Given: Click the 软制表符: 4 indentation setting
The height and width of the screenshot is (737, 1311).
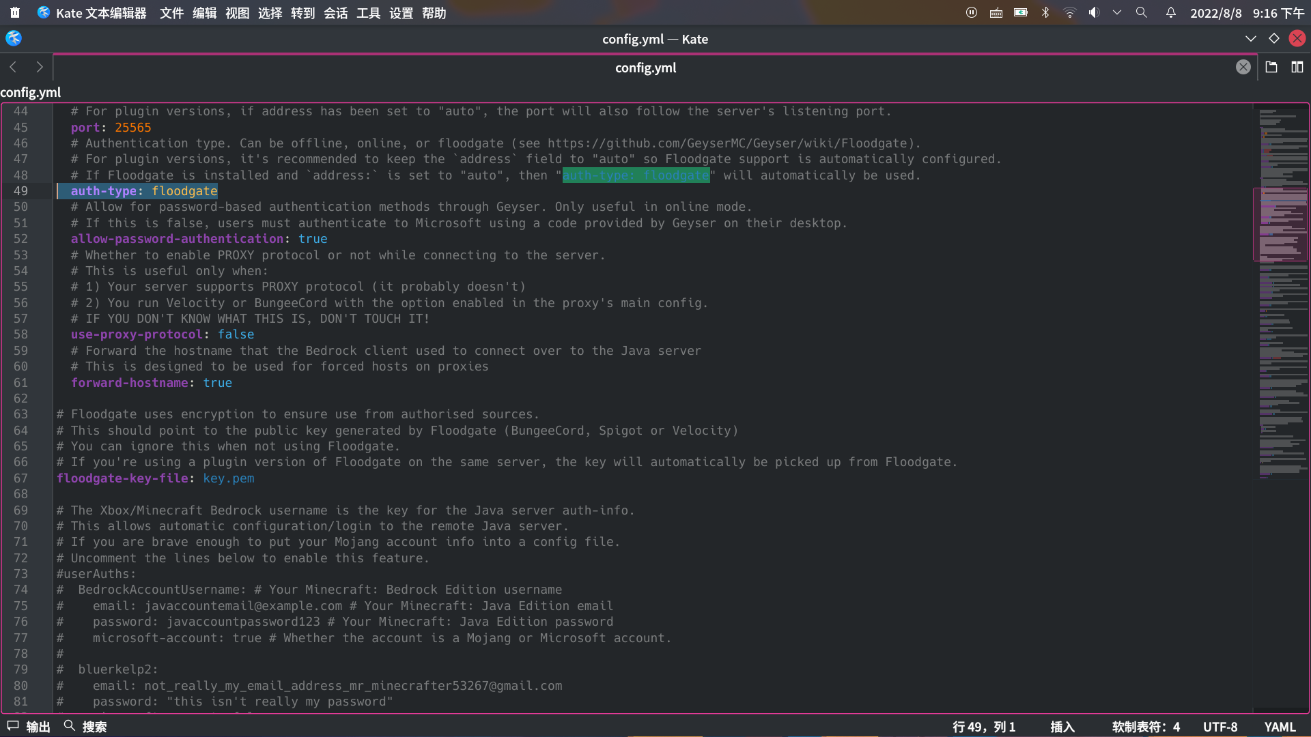Looking at the screenshot, I should point(1145,727).
